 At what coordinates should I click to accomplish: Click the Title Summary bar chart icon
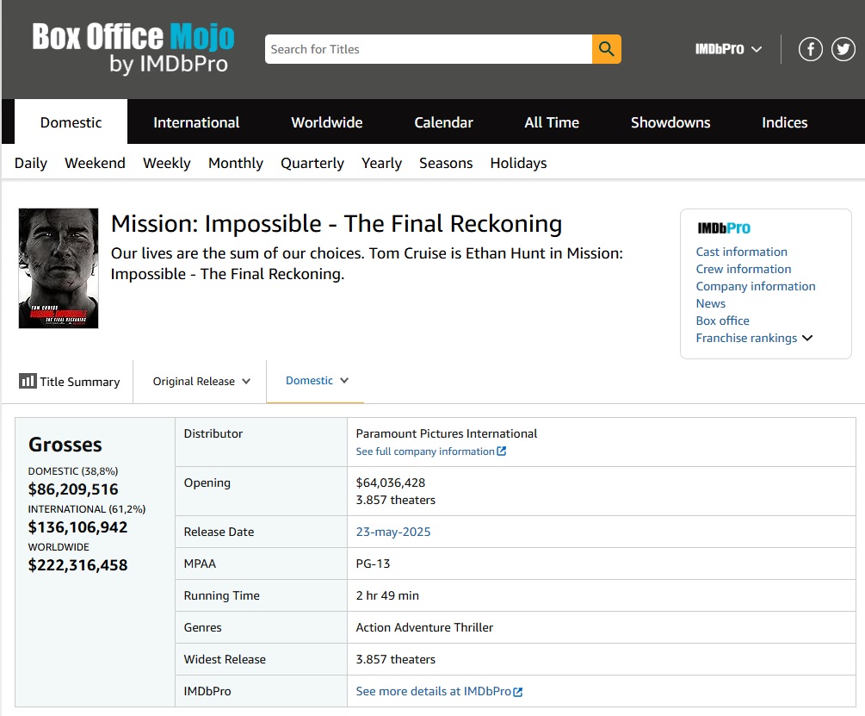click(x=28, y=381)
